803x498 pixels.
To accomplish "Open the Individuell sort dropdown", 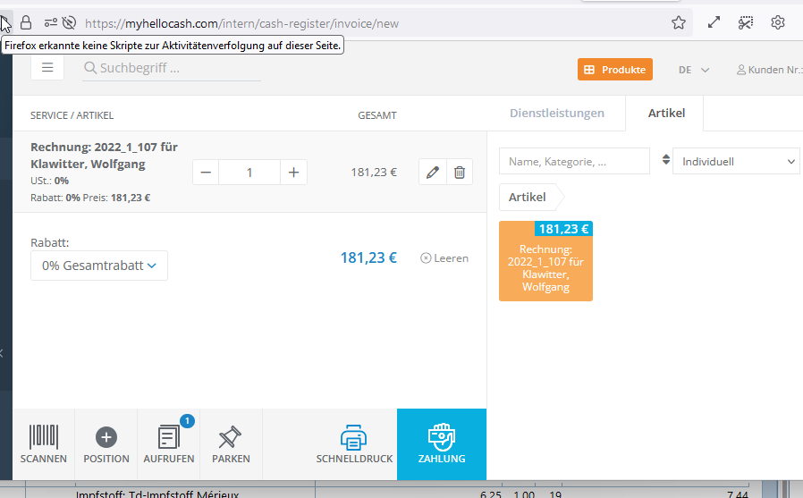I will (736, 162).
